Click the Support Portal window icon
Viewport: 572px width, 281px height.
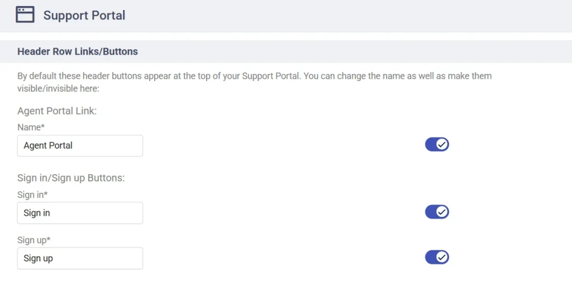[x=25, y=15]
